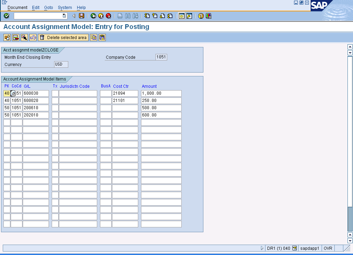Click the red Cancel icon
Image resolution: width=353 pixels, height=255 pixels.
(x=109, y=16)
